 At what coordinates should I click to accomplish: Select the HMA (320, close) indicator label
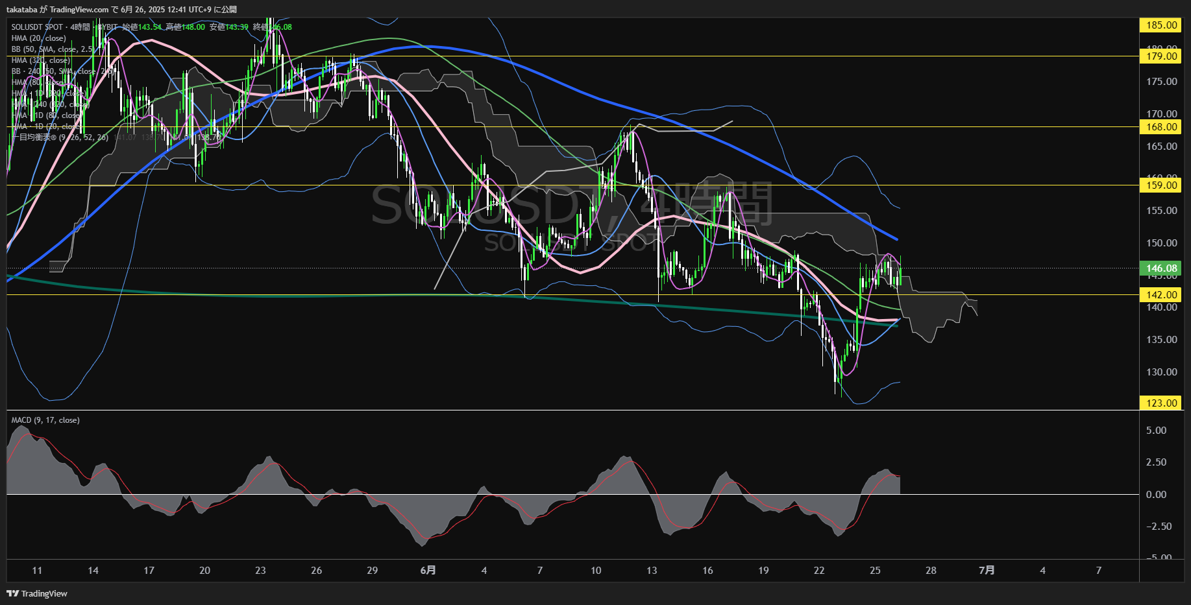pyautogui.click(x=40, y=60)
